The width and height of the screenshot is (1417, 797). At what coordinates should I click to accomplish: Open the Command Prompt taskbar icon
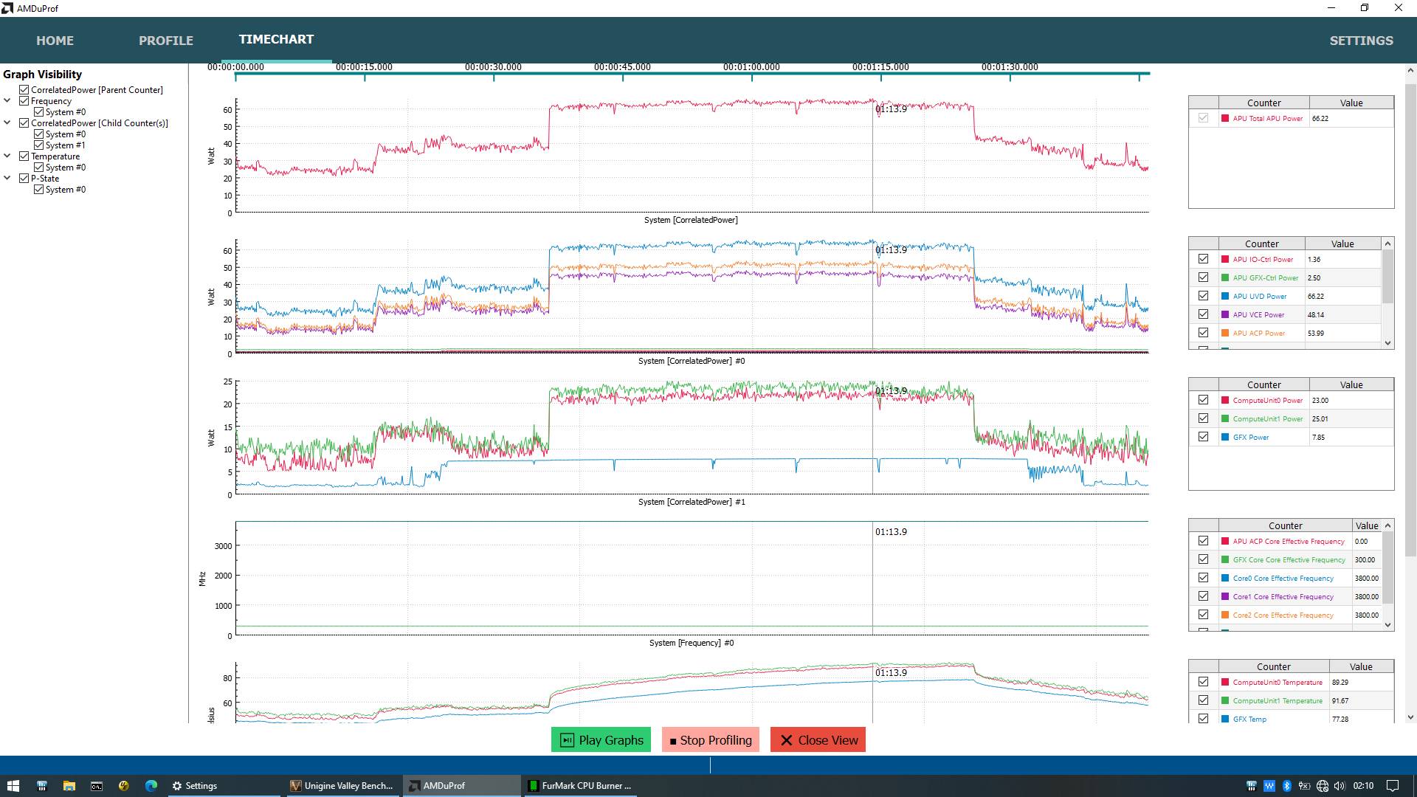(x=97, y=786)
